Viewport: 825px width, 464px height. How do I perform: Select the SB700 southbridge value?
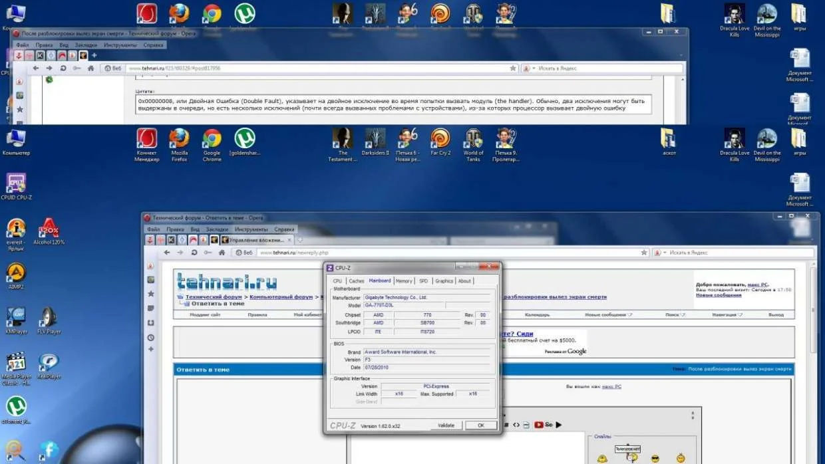coord(428,322)
